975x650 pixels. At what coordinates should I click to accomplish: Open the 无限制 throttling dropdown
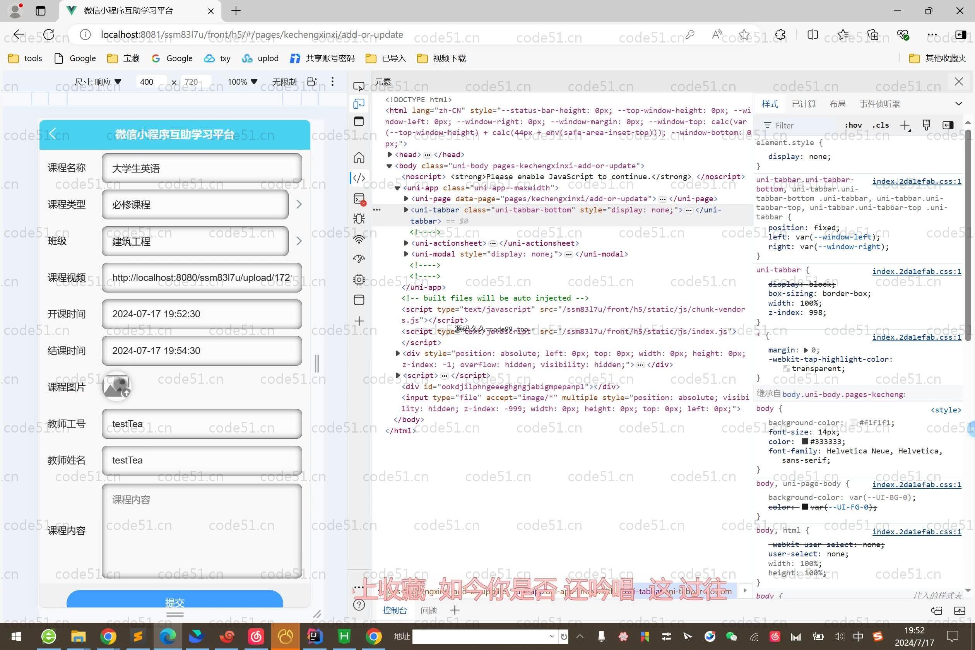[284, 82]
